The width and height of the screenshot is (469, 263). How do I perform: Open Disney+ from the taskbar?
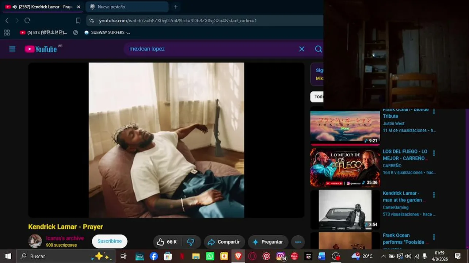tap(140, 256)
